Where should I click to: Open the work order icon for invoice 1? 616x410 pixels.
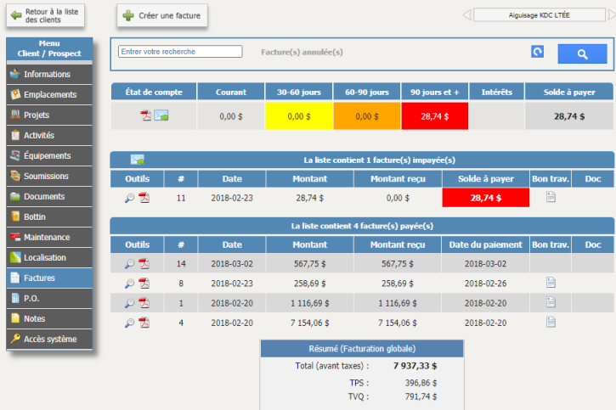click(551, 302)
